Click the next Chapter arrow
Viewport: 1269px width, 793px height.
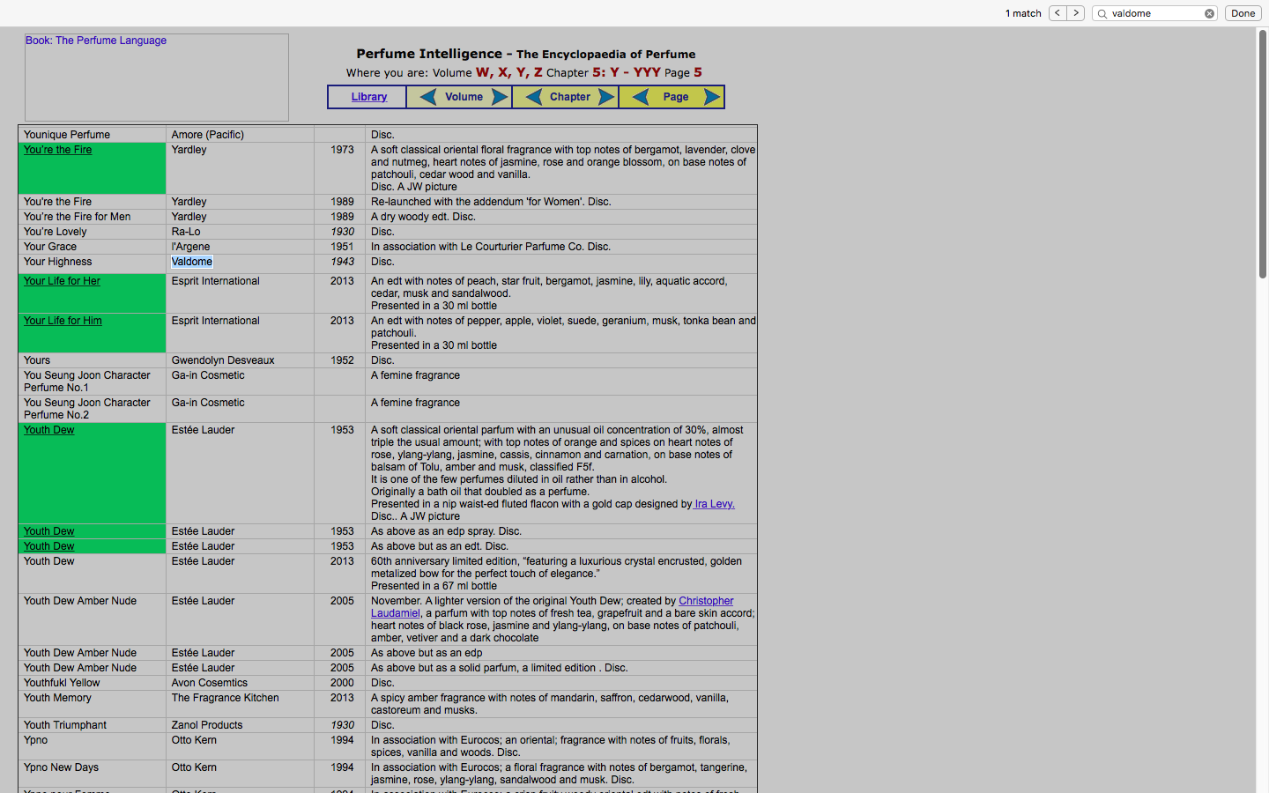[606, 97]
